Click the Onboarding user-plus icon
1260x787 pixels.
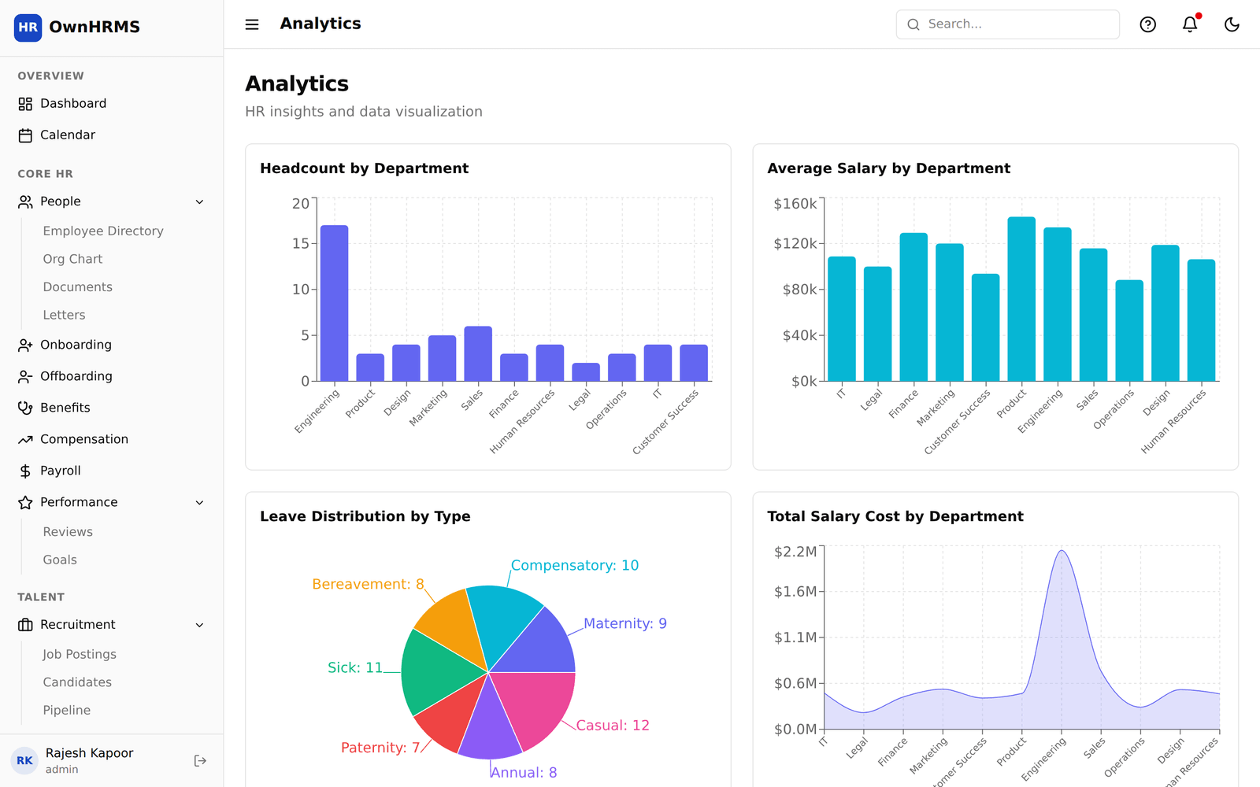(25, 345)
